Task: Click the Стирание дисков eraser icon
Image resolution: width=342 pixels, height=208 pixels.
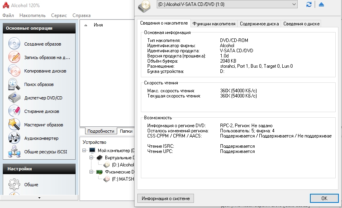Action: click(14, 111)
